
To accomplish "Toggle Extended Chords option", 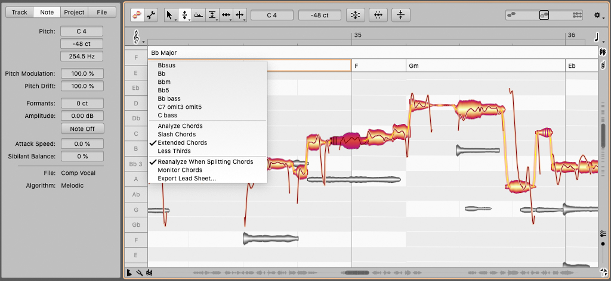I will [x=182, y=143].
